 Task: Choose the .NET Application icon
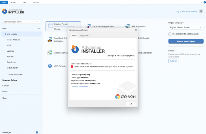[x=127, y=26]
